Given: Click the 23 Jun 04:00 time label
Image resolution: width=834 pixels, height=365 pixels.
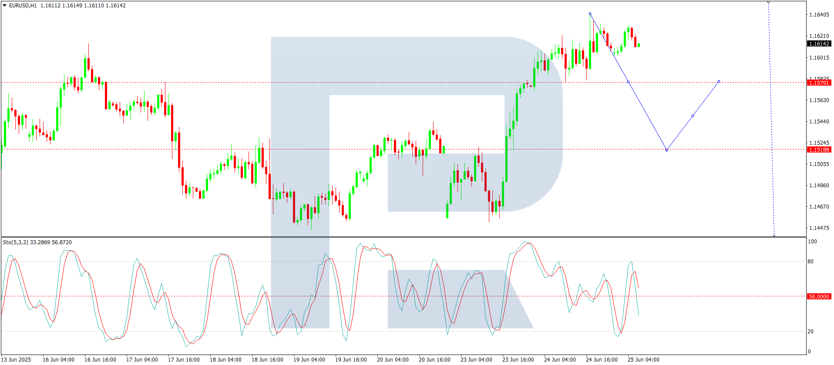Looking at the screenshot, I should pos(476,360).
